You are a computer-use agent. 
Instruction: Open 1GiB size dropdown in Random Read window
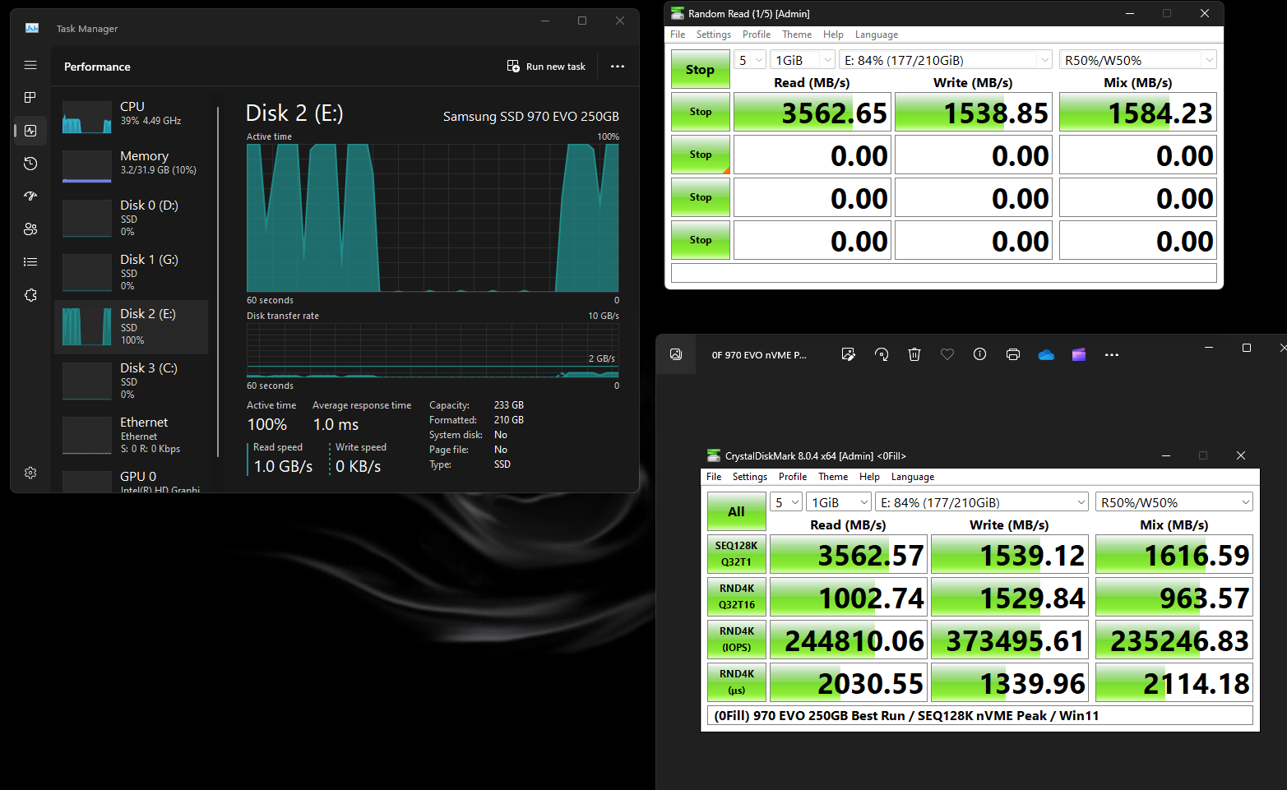[x=803, y=60]
